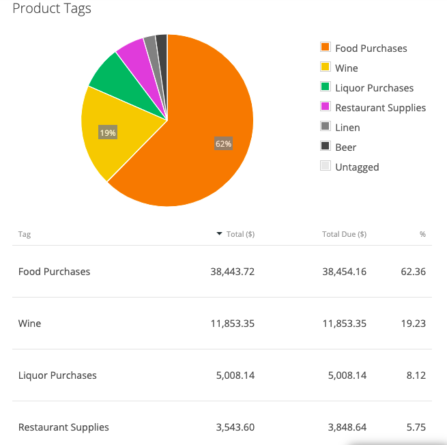
Task: Click the orange Food Purchases legend swatch
Action: tap(326, 47)
